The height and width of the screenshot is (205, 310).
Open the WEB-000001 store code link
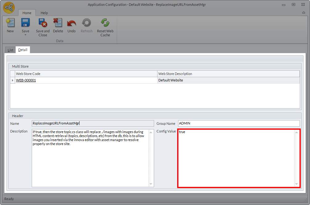point(26,80)
